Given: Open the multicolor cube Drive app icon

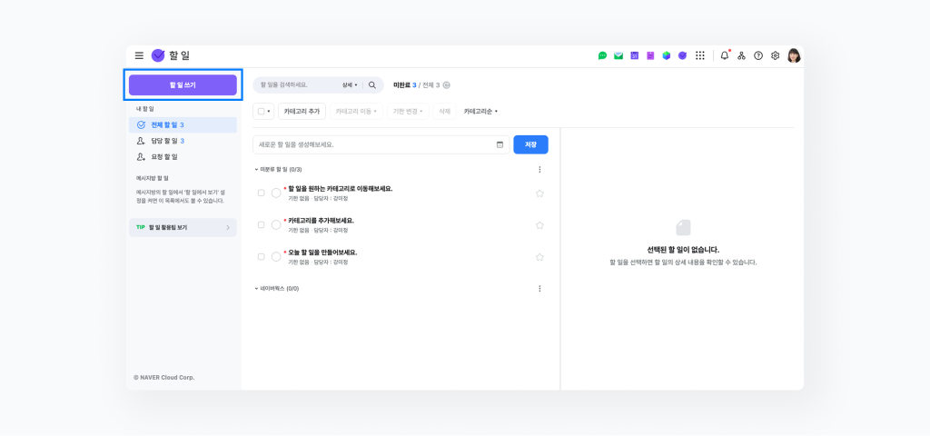Looking at the screenshot, I should (667, 55).
